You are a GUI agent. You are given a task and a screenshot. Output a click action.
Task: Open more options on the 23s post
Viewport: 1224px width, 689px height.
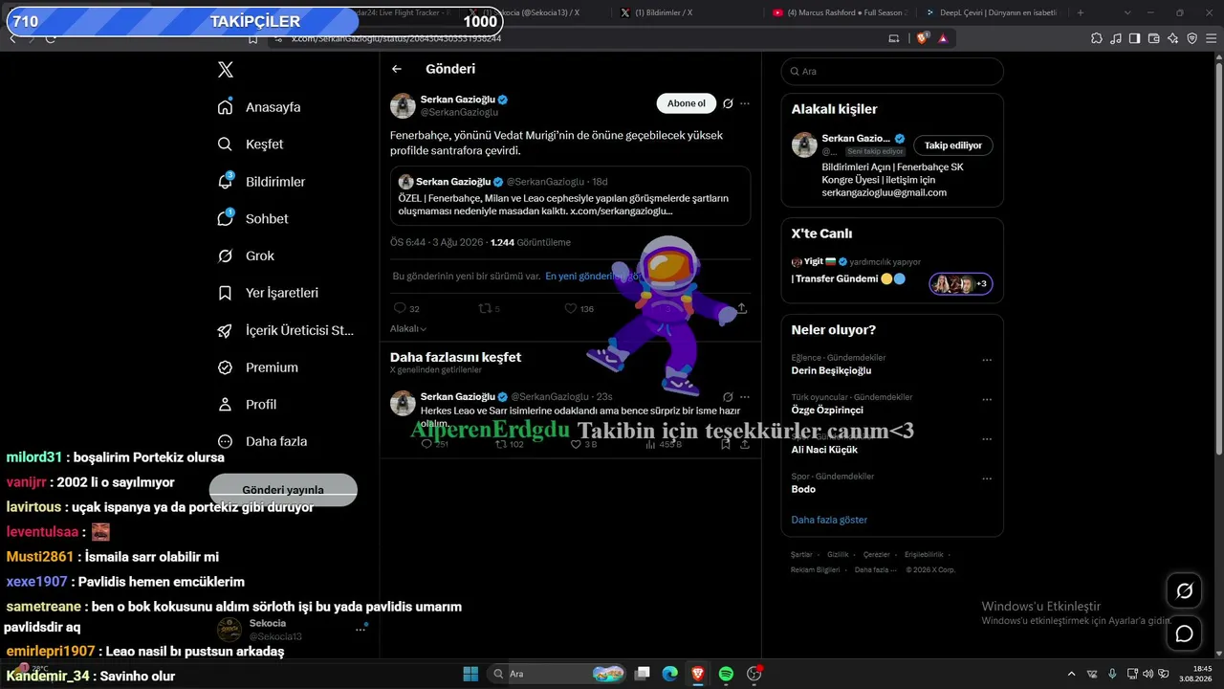[x=745, y=396]
